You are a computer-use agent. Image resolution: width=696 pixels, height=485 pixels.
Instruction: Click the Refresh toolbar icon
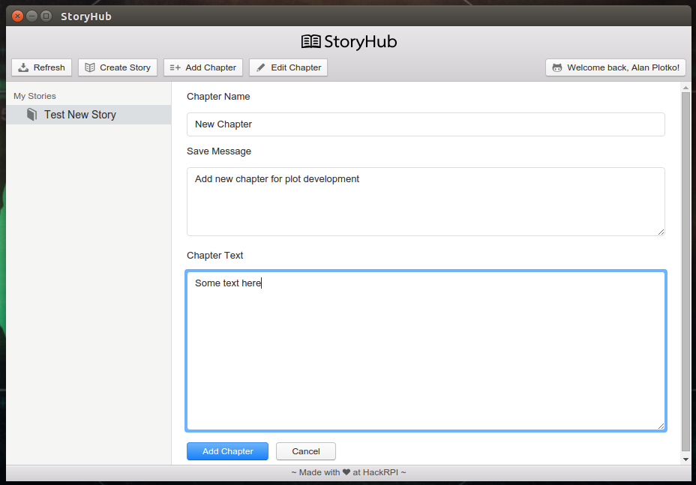22,67
